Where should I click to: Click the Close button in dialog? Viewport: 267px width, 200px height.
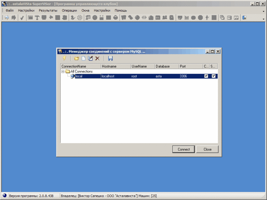click(207, 149)
